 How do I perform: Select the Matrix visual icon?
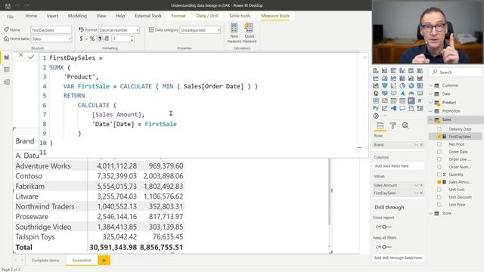click(x=411, y=100)
